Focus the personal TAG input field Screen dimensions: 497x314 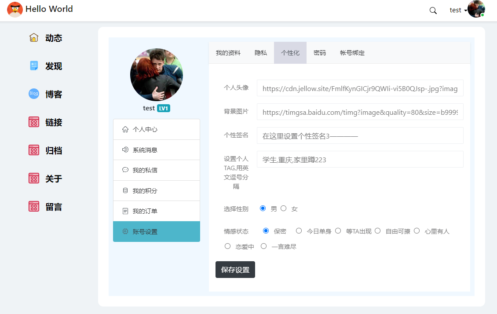point(360,159)
